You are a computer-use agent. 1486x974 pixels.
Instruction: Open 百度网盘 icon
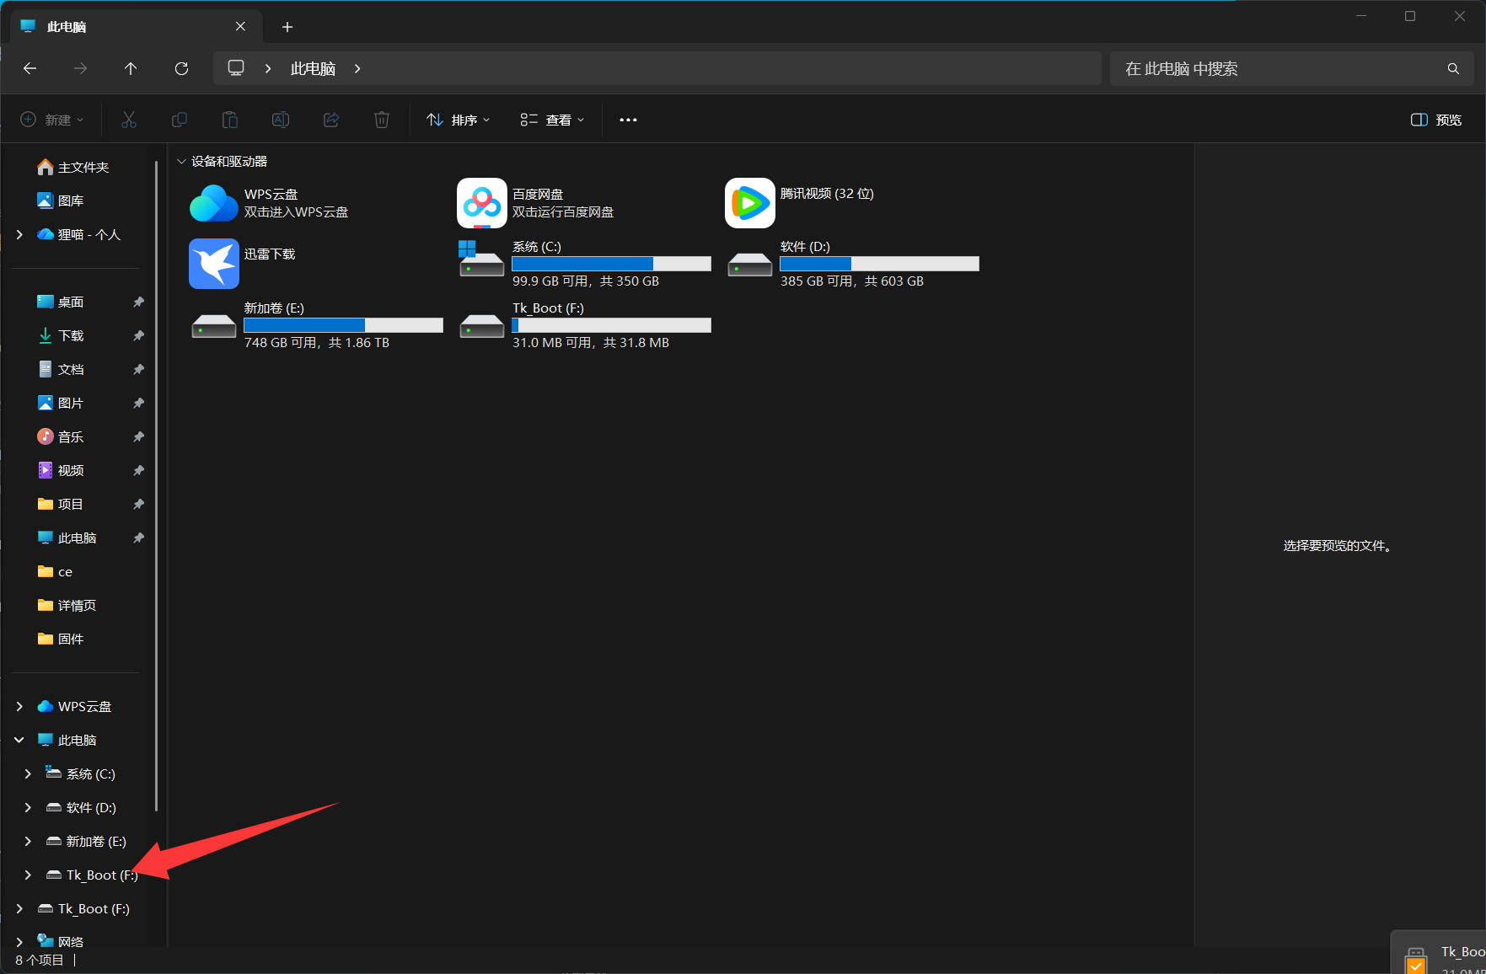(x=482, y=203)
